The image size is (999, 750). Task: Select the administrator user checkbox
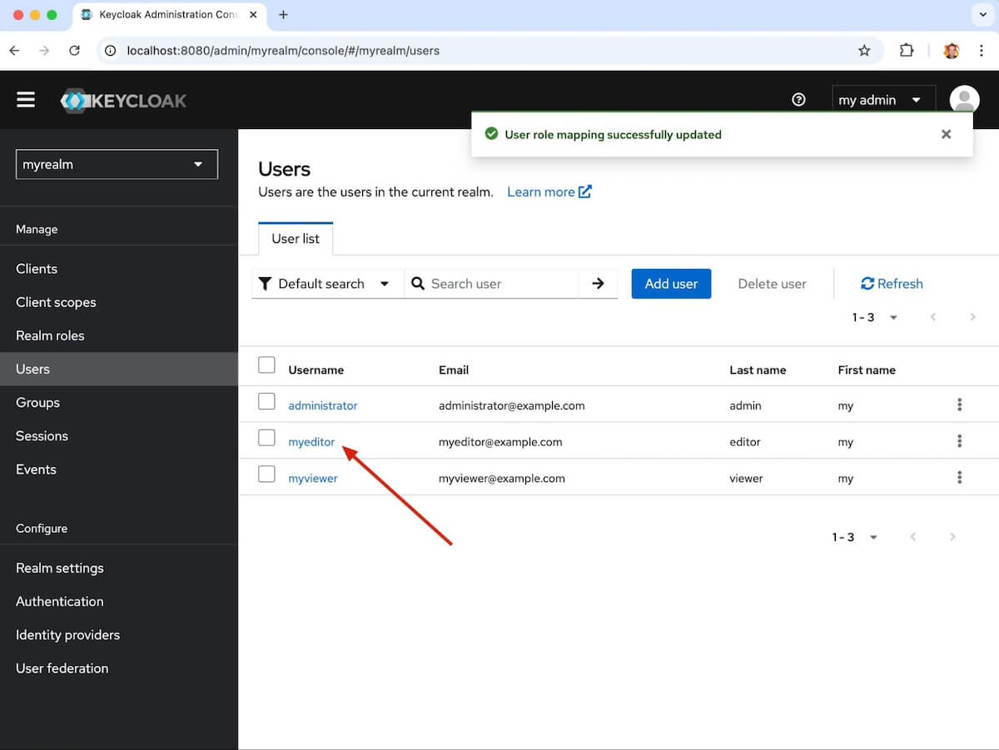click(266, 402)
